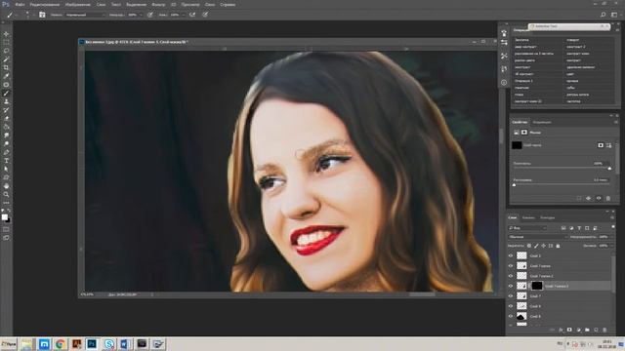Click the foreground color swatch
The width and height of the screenshot is (625, 351).
pos(4,216)
